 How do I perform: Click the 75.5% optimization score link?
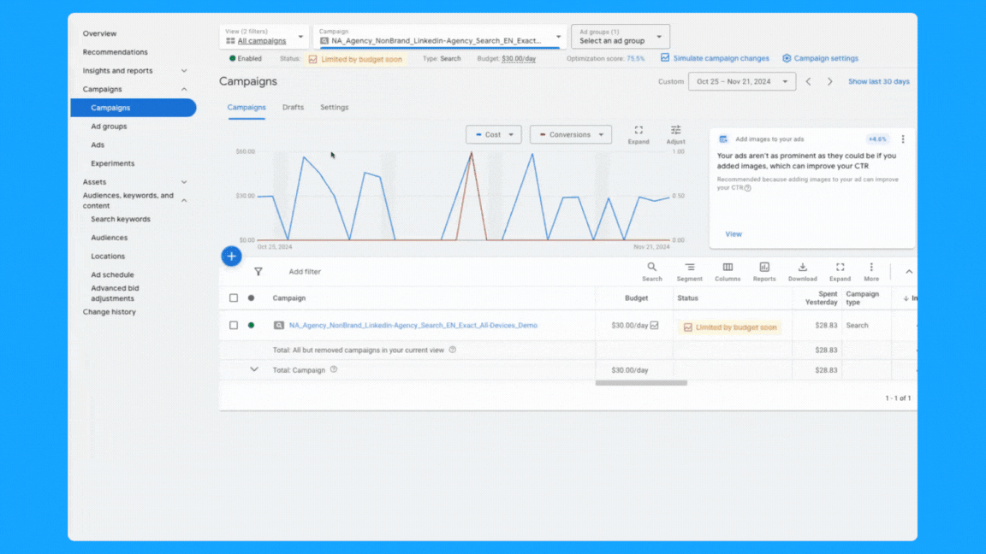tap(636, 58)
